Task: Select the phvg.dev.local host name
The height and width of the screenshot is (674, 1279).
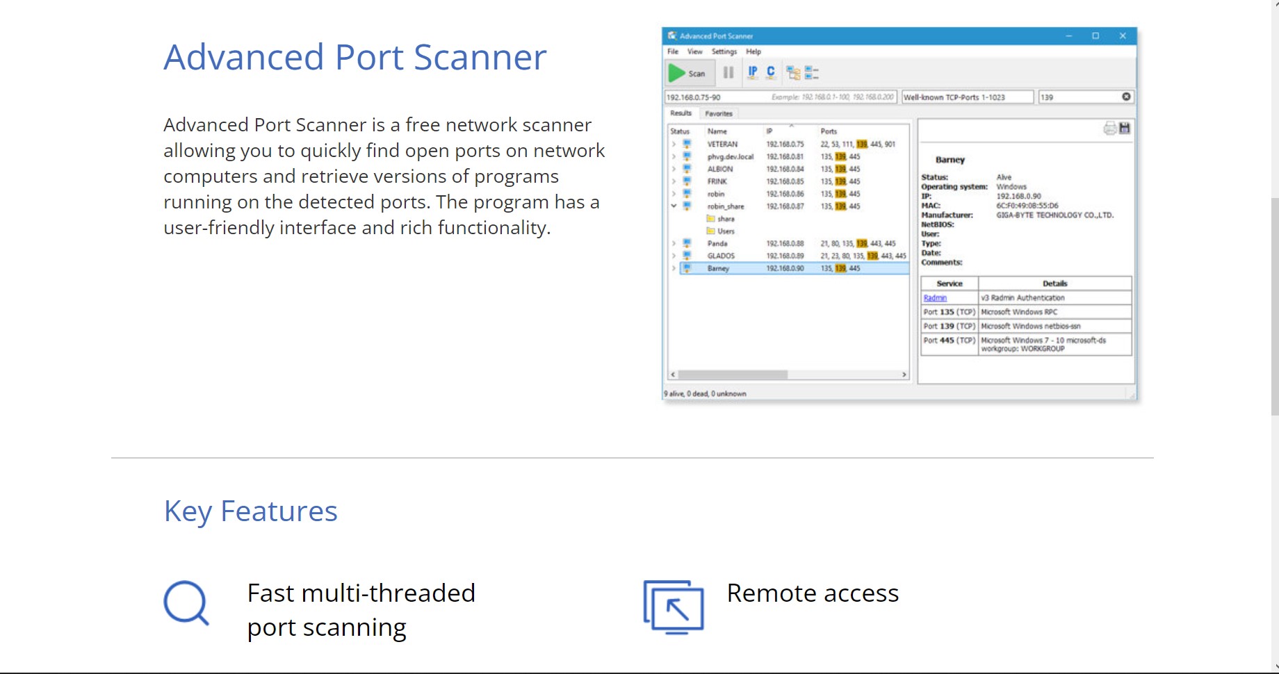Action: [x=731, y=156]
